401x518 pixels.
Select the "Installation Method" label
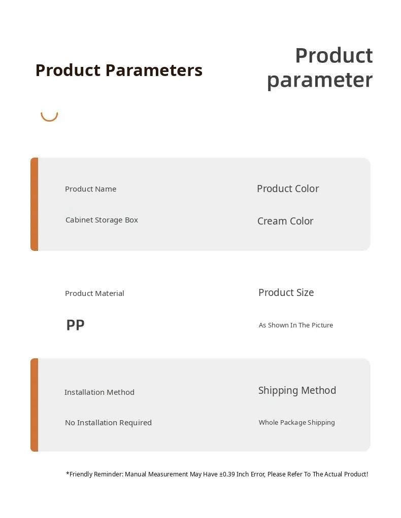pyautogui.click(x=99, y=392)
